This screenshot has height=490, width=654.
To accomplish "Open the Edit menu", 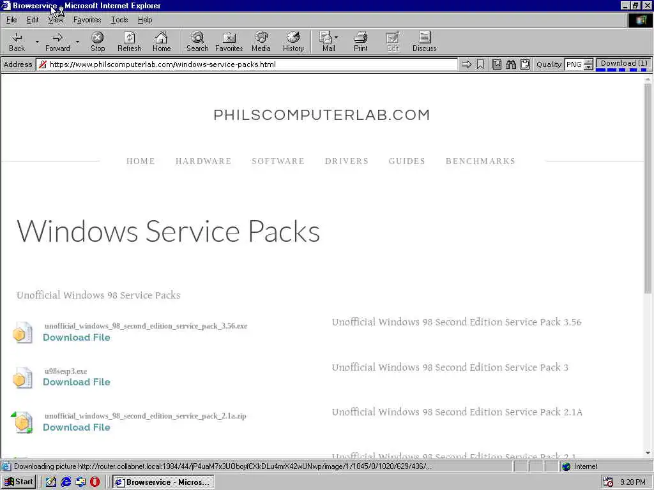I will [x=33, y=20].
